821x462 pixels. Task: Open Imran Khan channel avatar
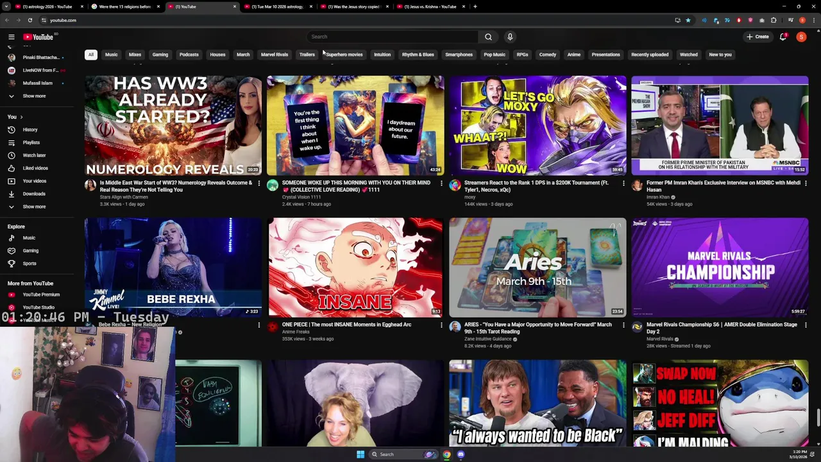pos(637,185)
